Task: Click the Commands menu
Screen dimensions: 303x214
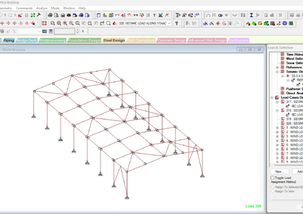Action: [24, 8]
